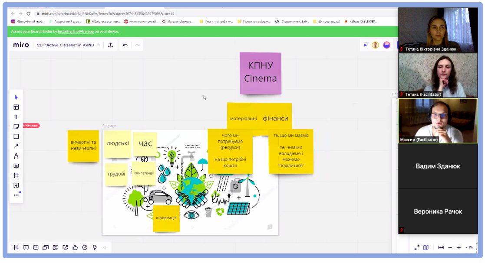Open the Templates tool in left toolbar
This screenshot has width=485, height=263.
(16, 107)
